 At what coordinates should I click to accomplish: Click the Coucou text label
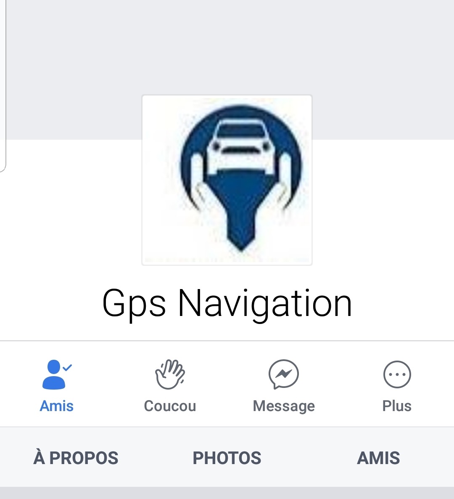[x=170, y=406]
